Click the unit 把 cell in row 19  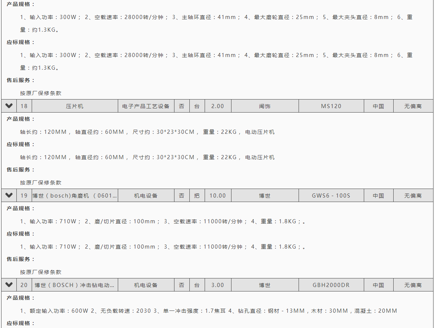tap(197, 196)
